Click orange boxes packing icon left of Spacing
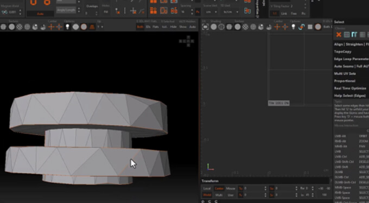Screen dimensions: 369x203 click(x=154, y=11)
